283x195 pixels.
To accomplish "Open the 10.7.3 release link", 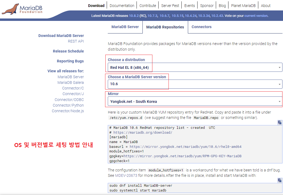I will 152,16.
